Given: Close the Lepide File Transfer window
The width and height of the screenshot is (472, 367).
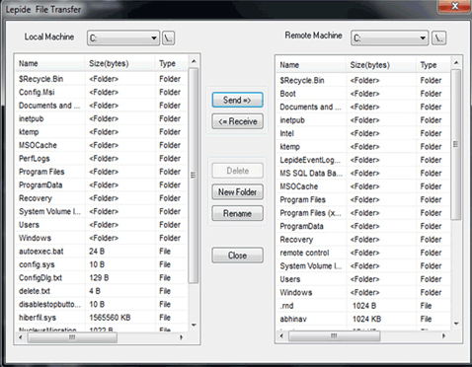Looking at the screenshot, I should point(455,6).
